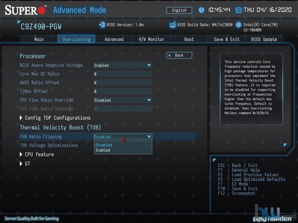
Task: Open BCLK Aware Adaptive Voltage dropdown
Action: [123, 65]
